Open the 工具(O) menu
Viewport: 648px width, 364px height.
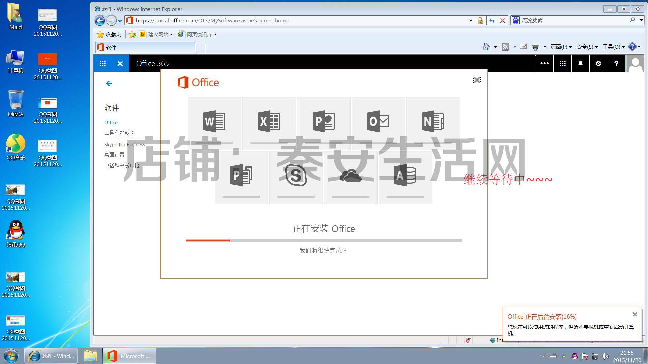pos(614,47)
